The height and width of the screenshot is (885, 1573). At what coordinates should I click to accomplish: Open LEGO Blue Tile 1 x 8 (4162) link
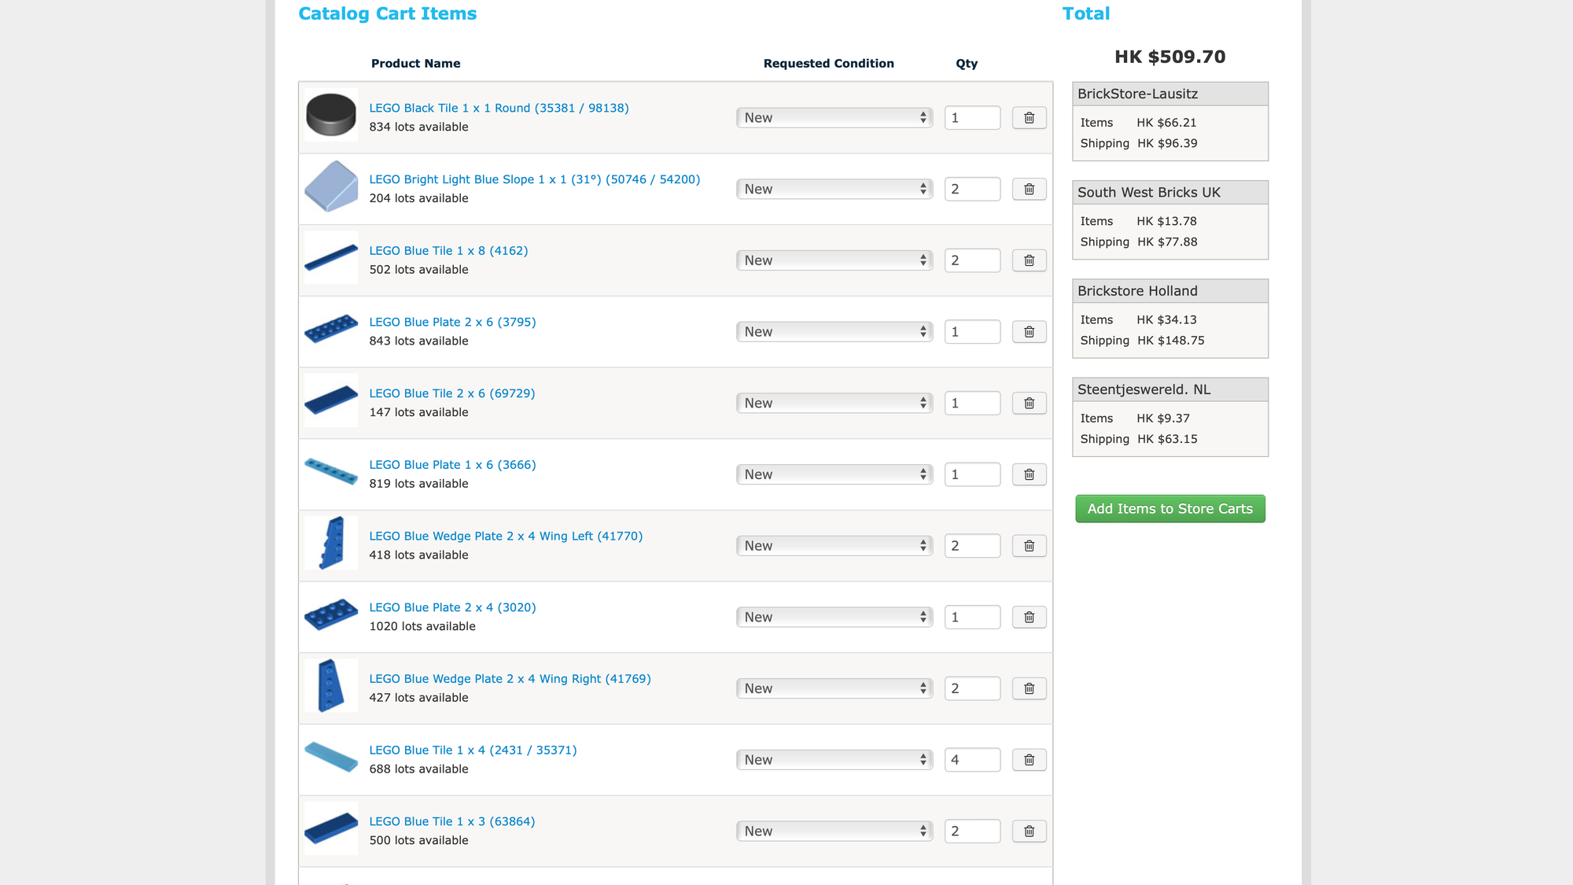point(448,251)
